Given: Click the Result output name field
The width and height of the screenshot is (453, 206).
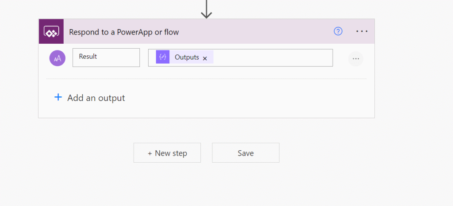Looking at the screenshot, I should 106,57.
